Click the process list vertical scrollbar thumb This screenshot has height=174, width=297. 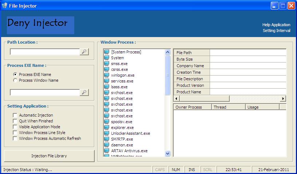[168, 75]
